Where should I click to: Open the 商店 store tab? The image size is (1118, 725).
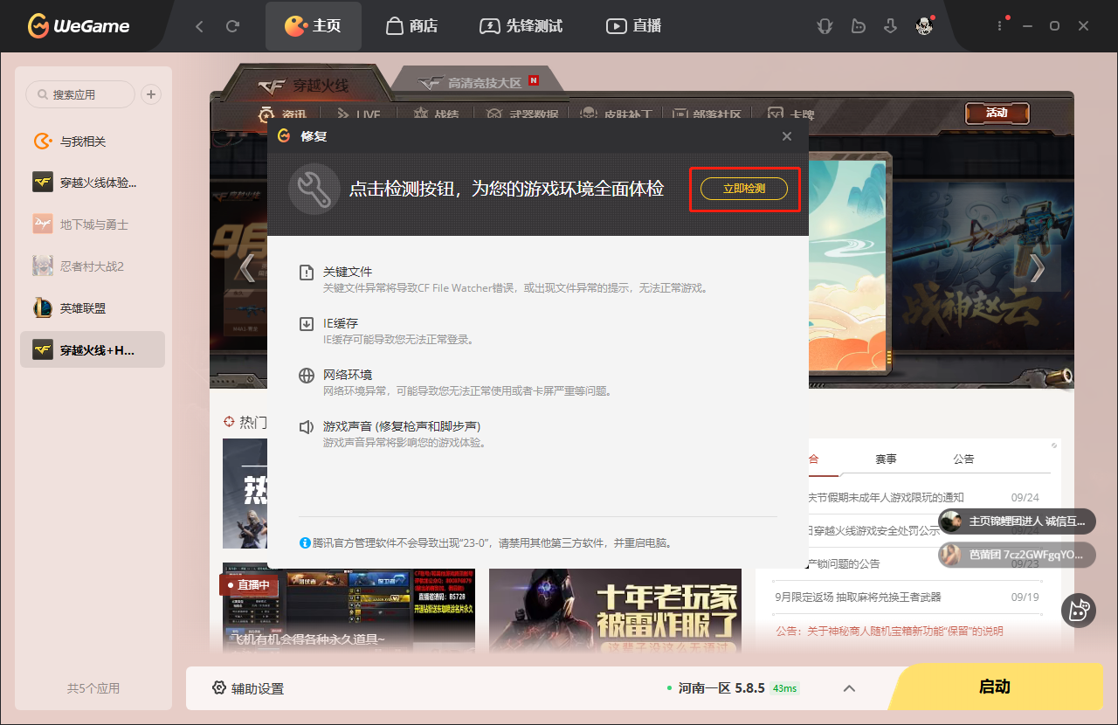pos(411,26)
